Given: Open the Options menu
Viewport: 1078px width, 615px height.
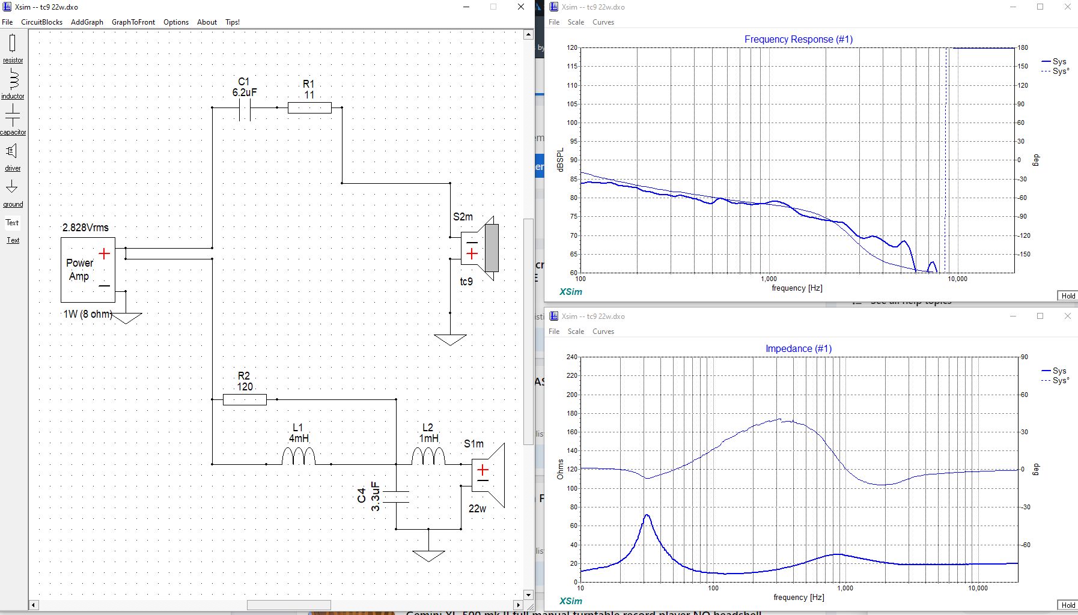Looking at the screenshot, I should tap(176, 22).
